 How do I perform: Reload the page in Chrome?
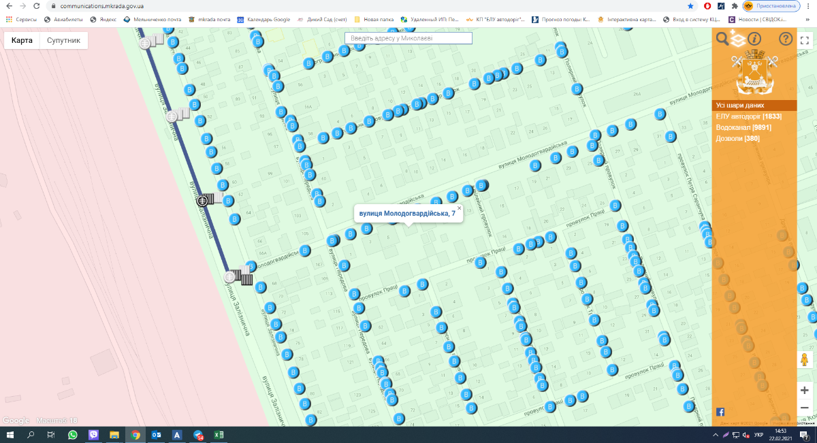(x=38, y=5)
